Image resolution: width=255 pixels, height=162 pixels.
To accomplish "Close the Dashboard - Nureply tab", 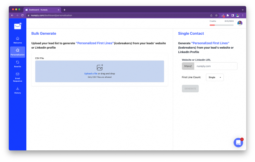I will [x=58, y=10].
